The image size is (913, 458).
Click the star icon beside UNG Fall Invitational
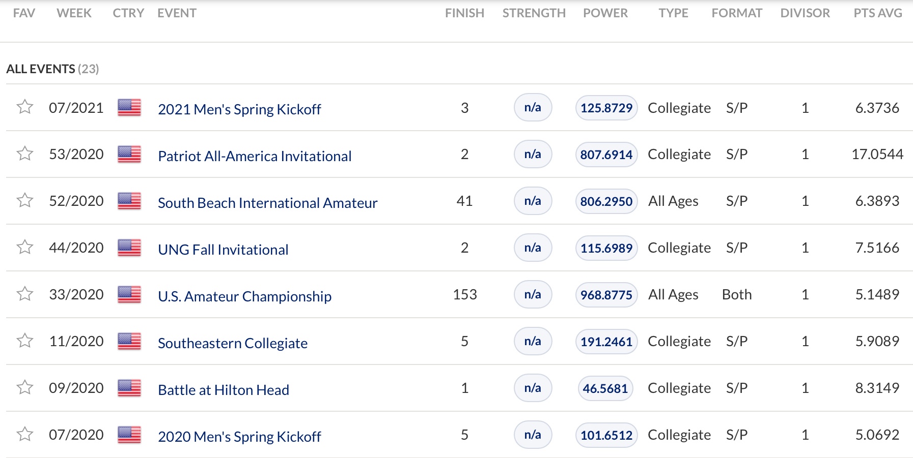click(x=25, y=248)
